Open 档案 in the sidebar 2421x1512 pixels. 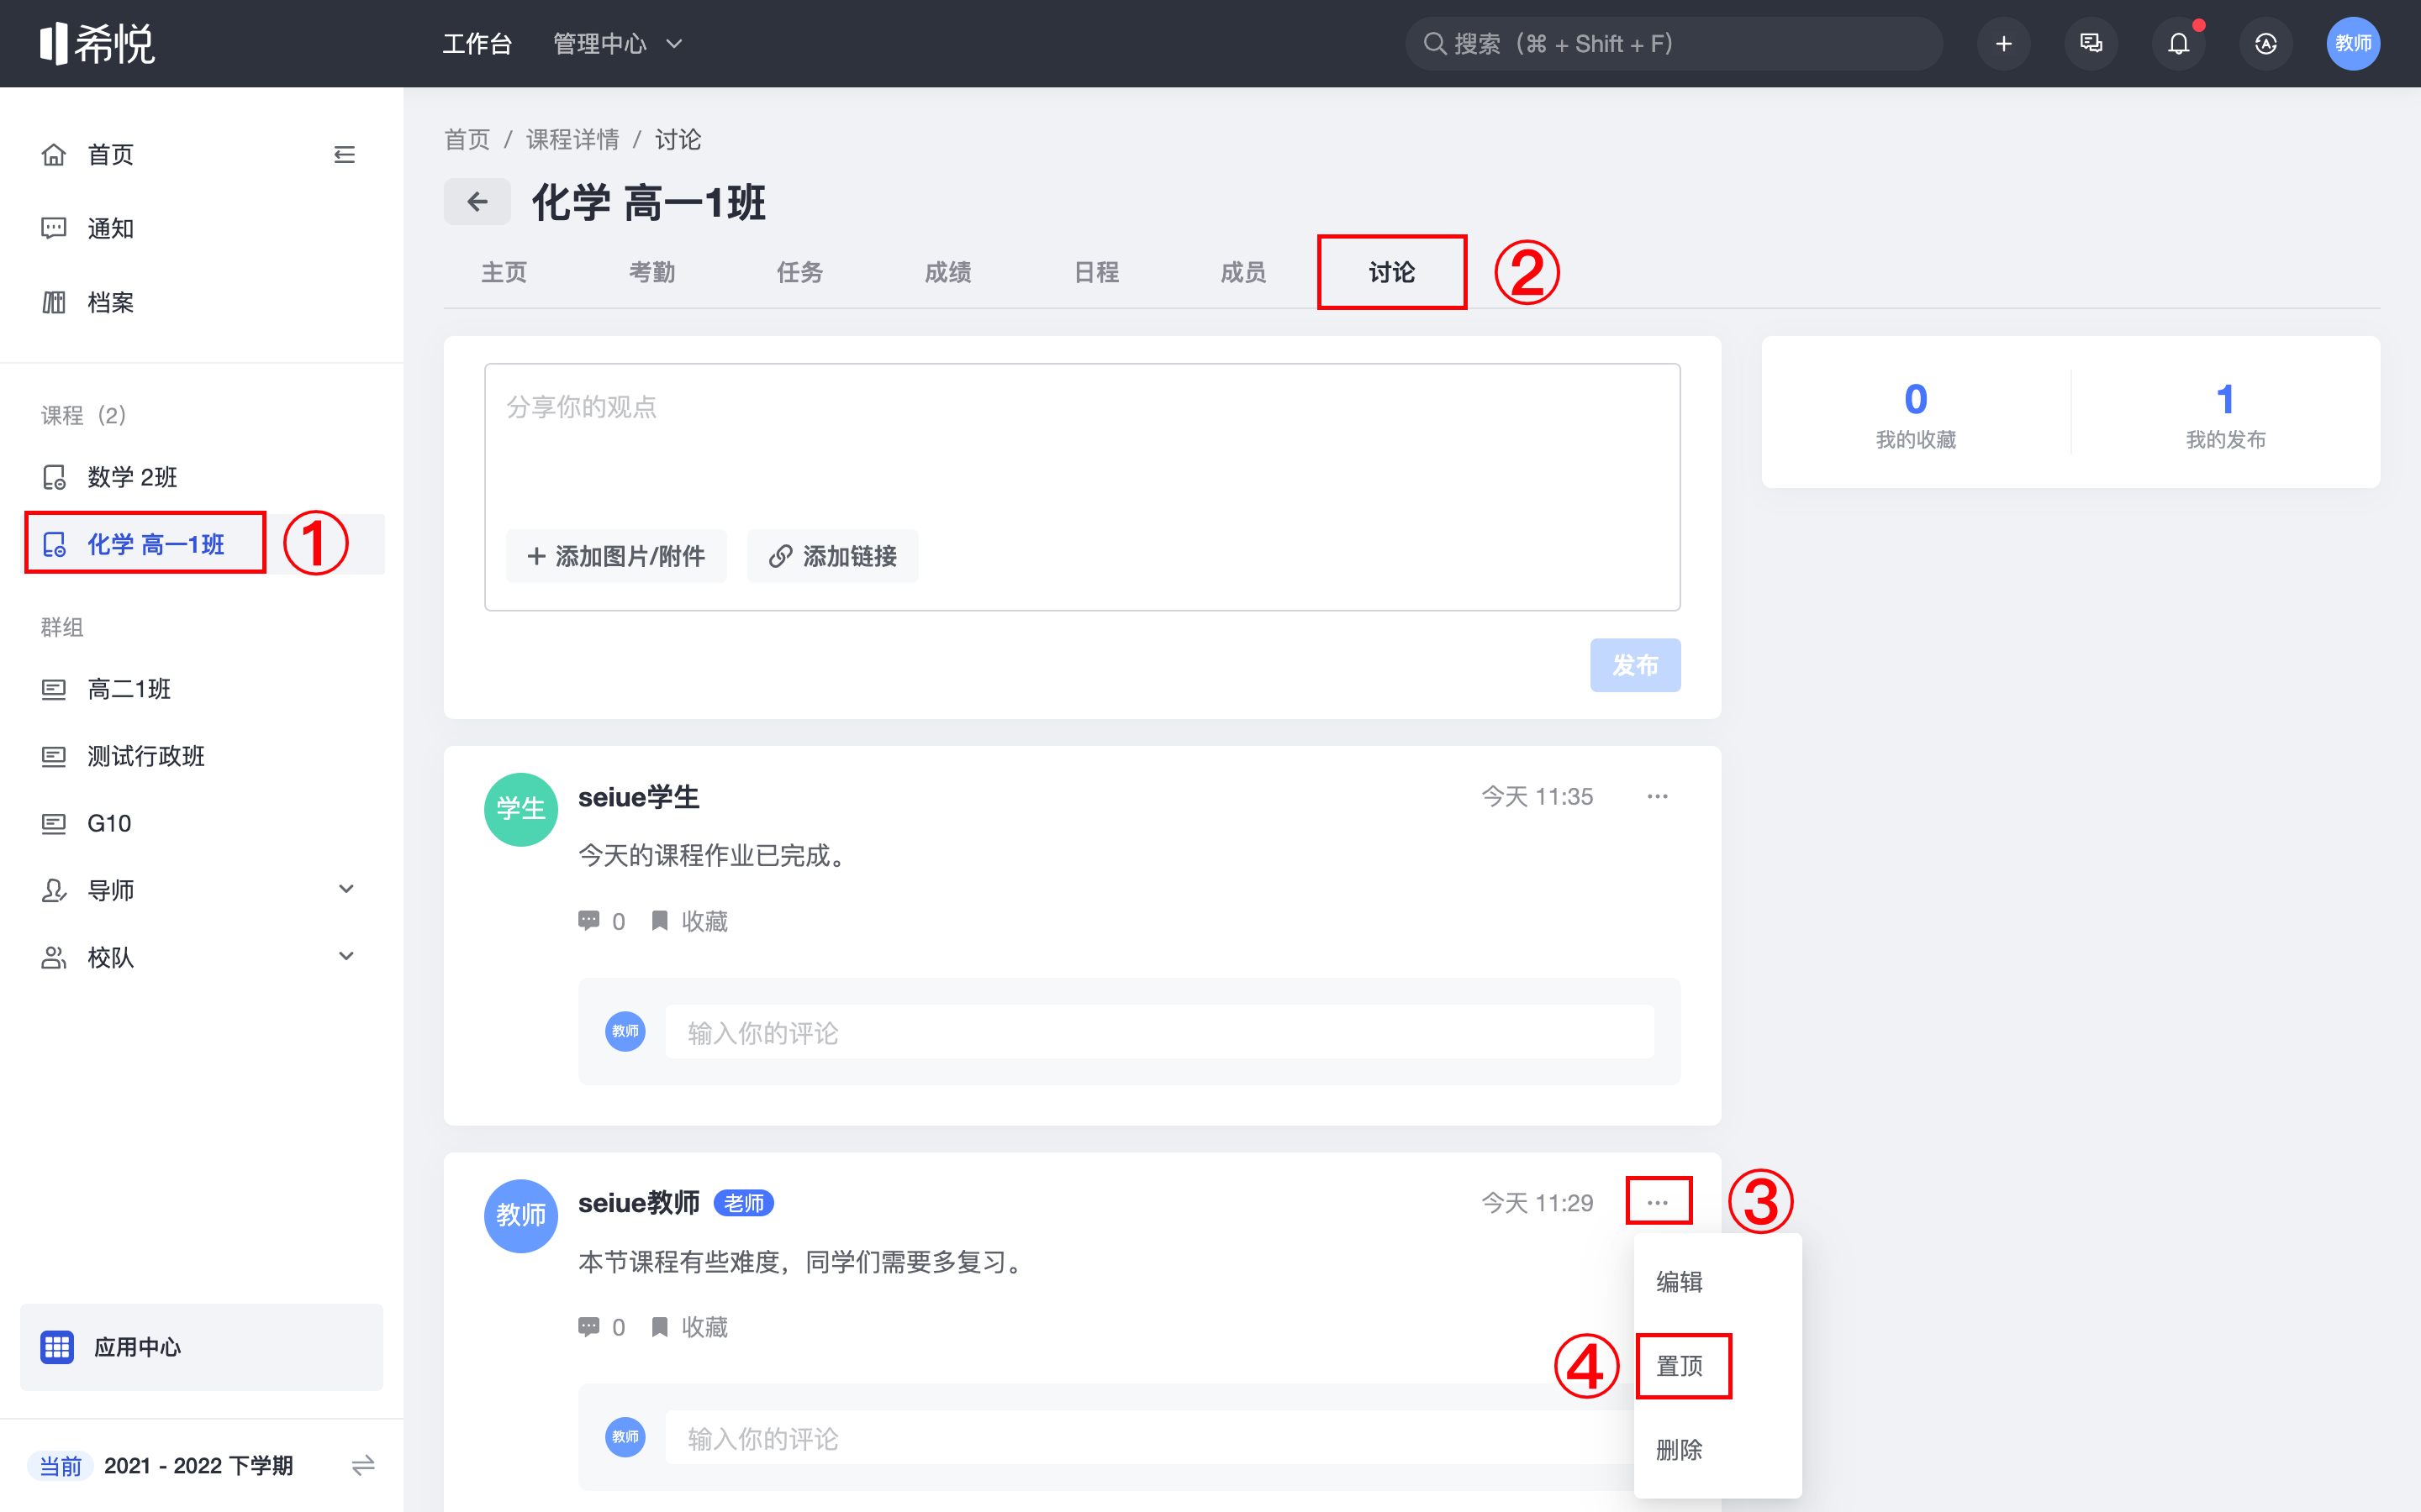110,302
